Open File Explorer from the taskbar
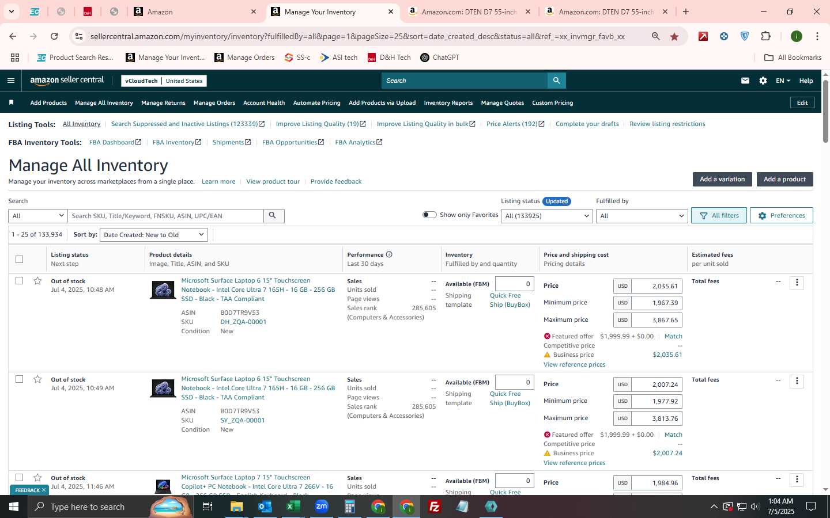This screenshot has width=830, height=518. point(236,506)
